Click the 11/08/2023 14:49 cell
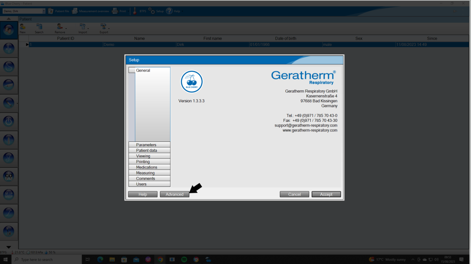 point(432,44)
